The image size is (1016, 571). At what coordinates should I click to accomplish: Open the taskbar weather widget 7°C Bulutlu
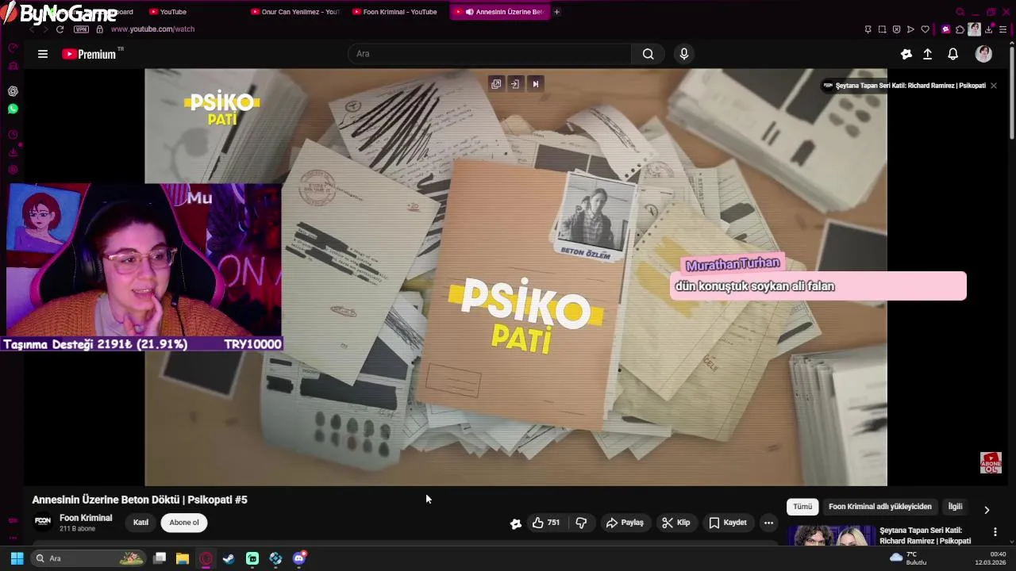[x=908, y=558]
